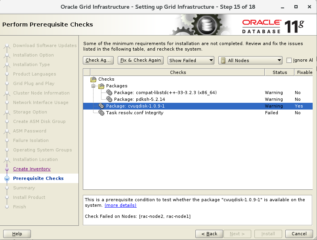
Task: Click the Finish step label
Action: click(x=19, y=207)
